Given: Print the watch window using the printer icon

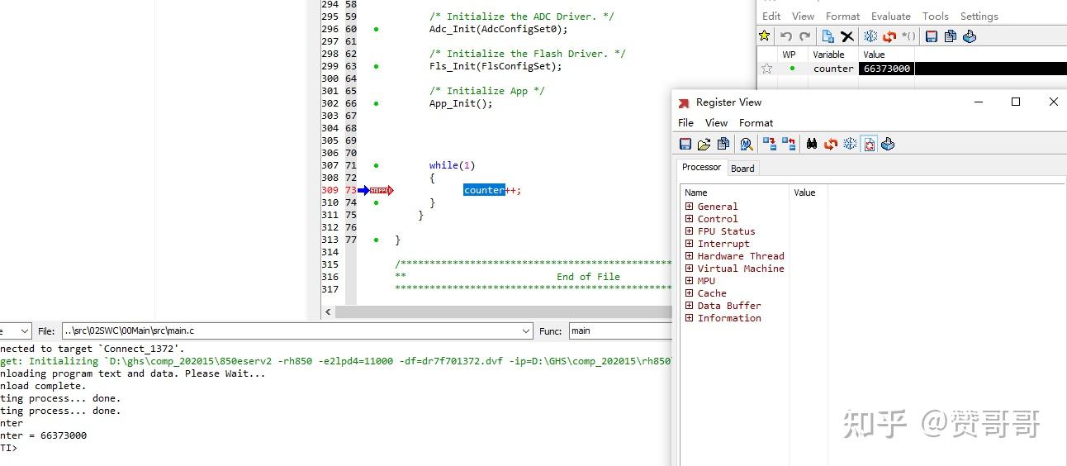Looking at the screenshot, I should pos(970,36).
